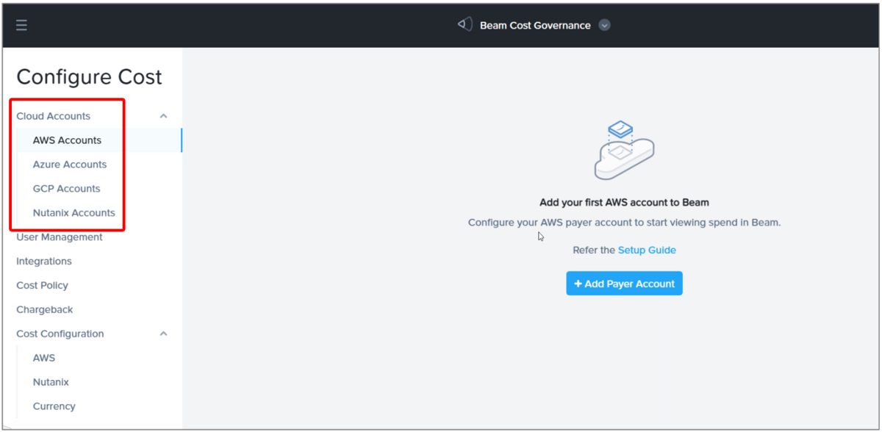Click the Setup Guide link
Image resolution: width=882 pixels, height=432 pixels.
click(647, 250)
